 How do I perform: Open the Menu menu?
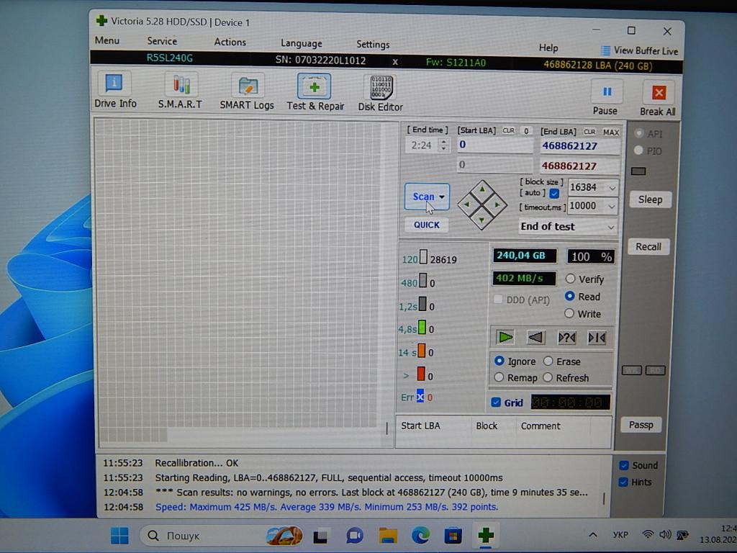(x=107, y=40)
